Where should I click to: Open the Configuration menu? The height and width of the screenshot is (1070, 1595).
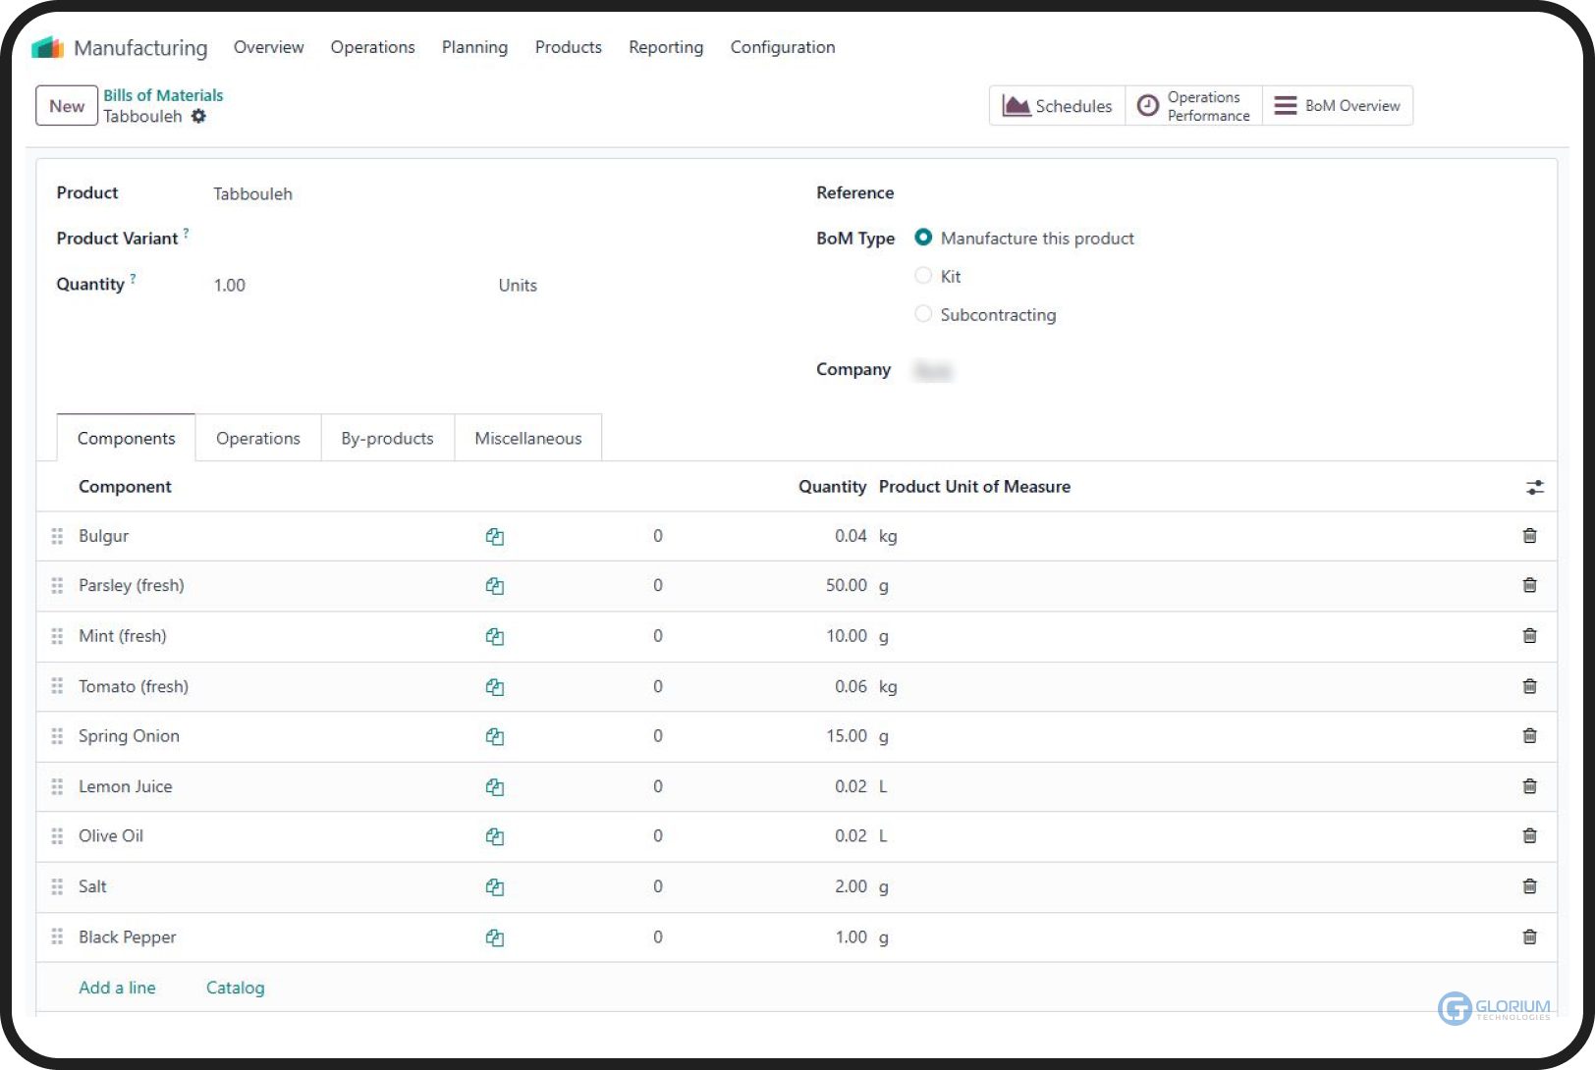coord(782,47)
